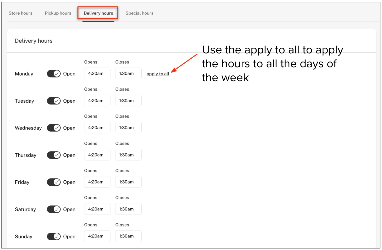Select the Delivery hours tab
This screenshot has width=382, height=250.
[x=98, y=13]
